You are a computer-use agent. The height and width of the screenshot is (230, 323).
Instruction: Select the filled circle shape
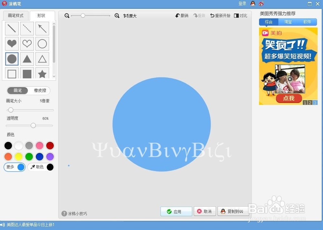(x=12, y=59)
